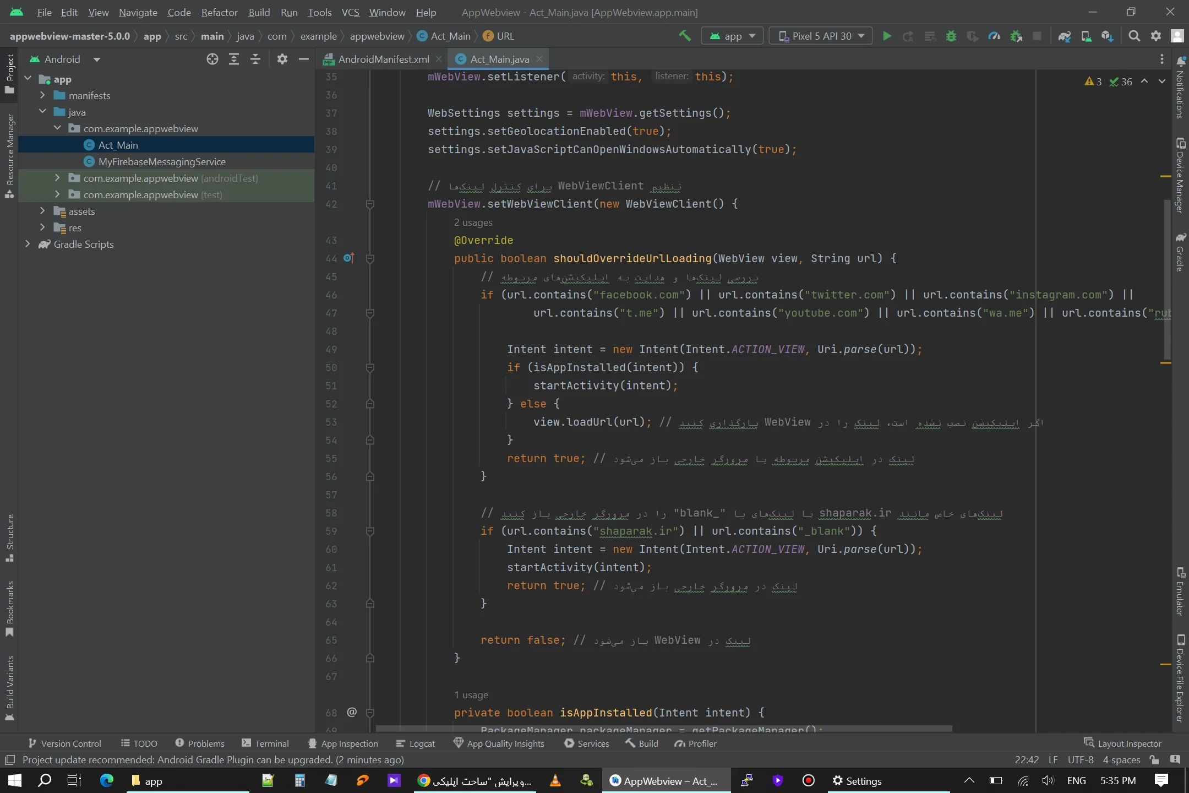This screenshot has height=793, width=1189.
Task: Fold the if block at line 59
Action: pyautogui.click(x=370, y=531)
